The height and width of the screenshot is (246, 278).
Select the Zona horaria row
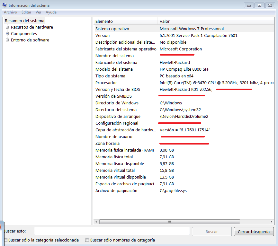[x=184, y=143]
